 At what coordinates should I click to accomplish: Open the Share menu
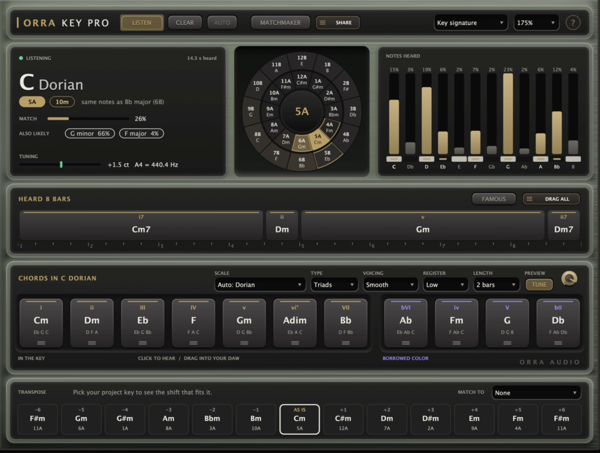pyautogui.click(x=337, y=22)
